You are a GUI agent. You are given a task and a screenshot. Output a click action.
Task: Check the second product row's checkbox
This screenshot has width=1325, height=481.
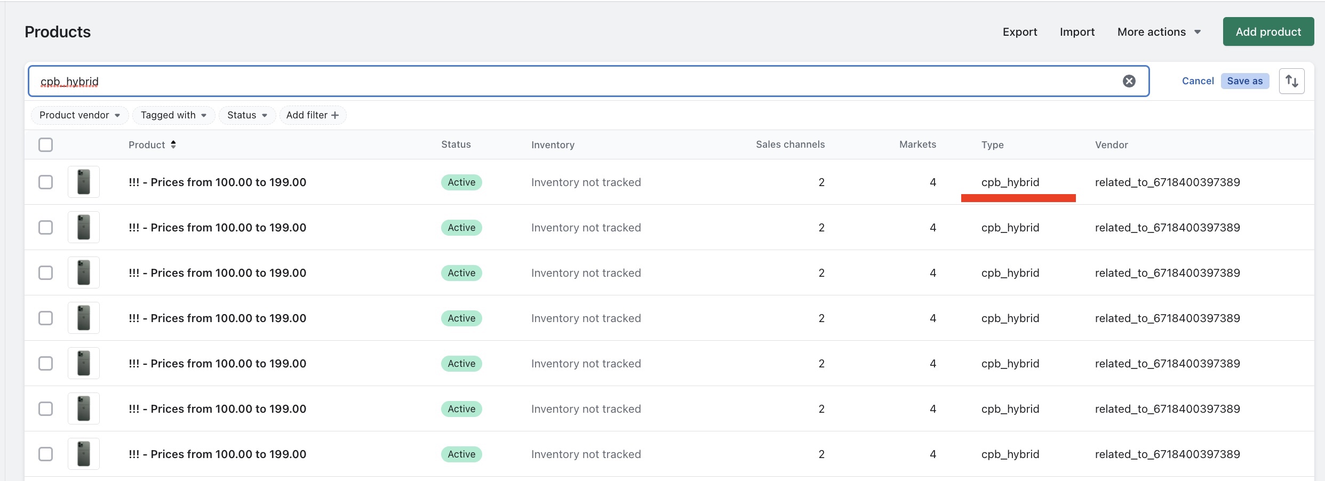[46, 227]
